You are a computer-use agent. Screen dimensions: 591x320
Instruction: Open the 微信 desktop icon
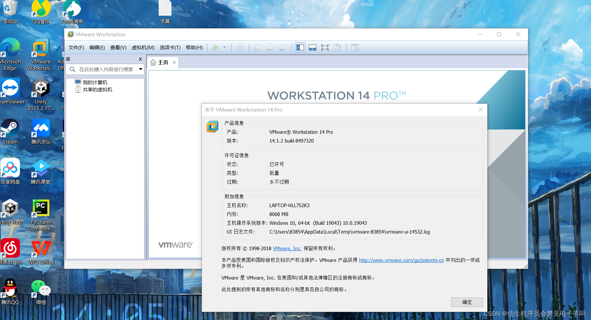[x=41, y=292]
